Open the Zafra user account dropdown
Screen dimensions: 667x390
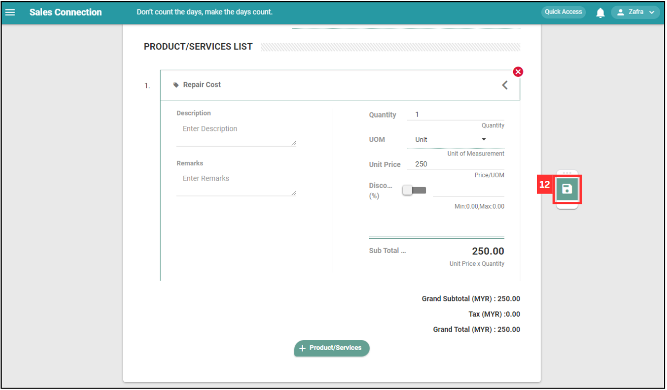pos(635,12)
